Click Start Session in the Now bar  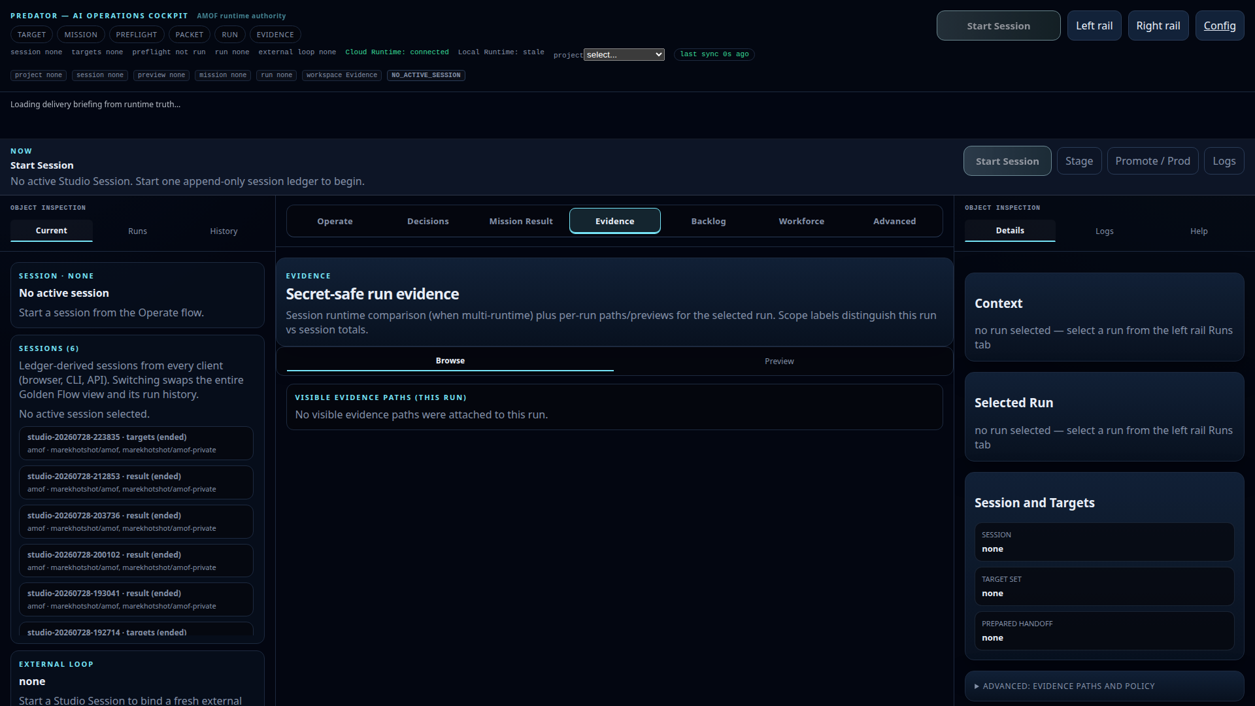point(1007,161)
